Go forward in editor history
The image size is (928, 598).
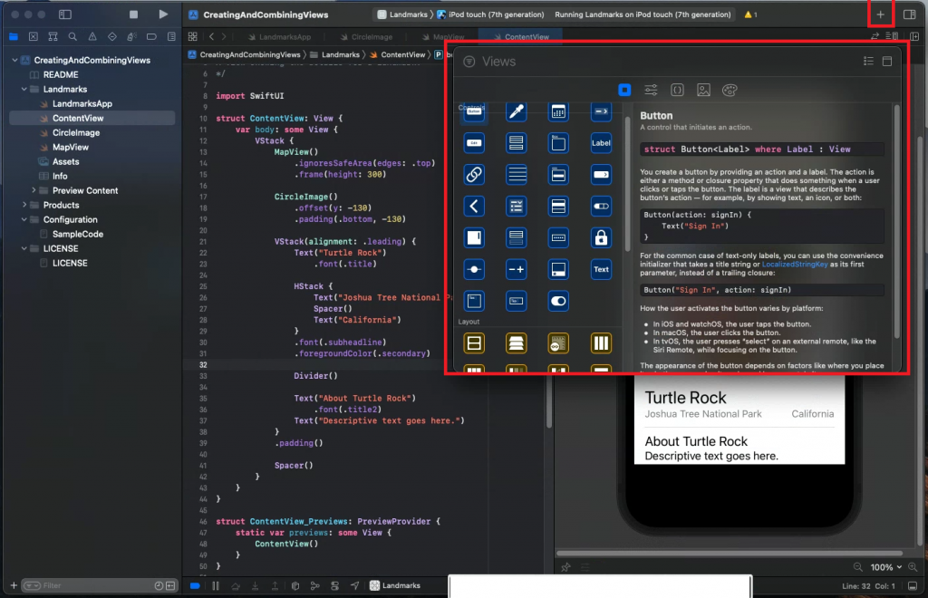[224, 36]
